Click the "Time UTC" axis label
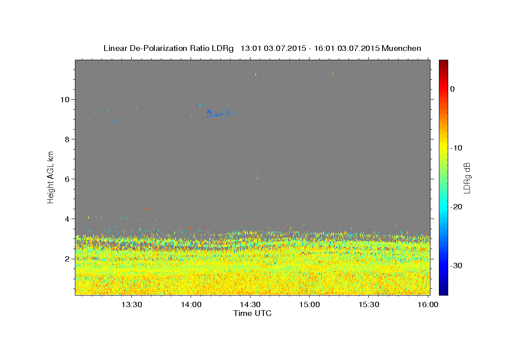 [252, 313]
